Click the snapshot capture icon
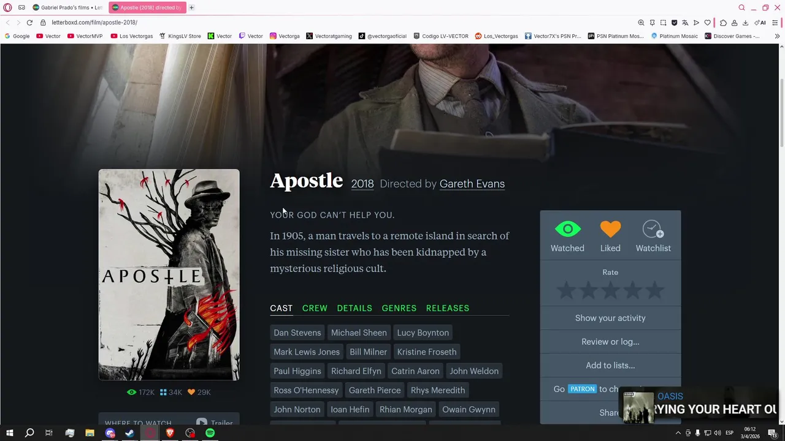 [664, 23]
